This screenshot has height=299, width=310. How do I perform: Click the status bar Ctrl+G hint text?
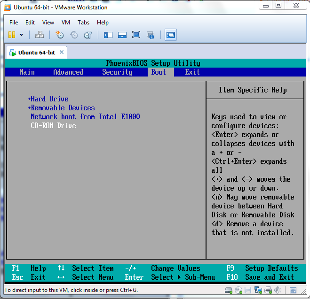[71, 290]
